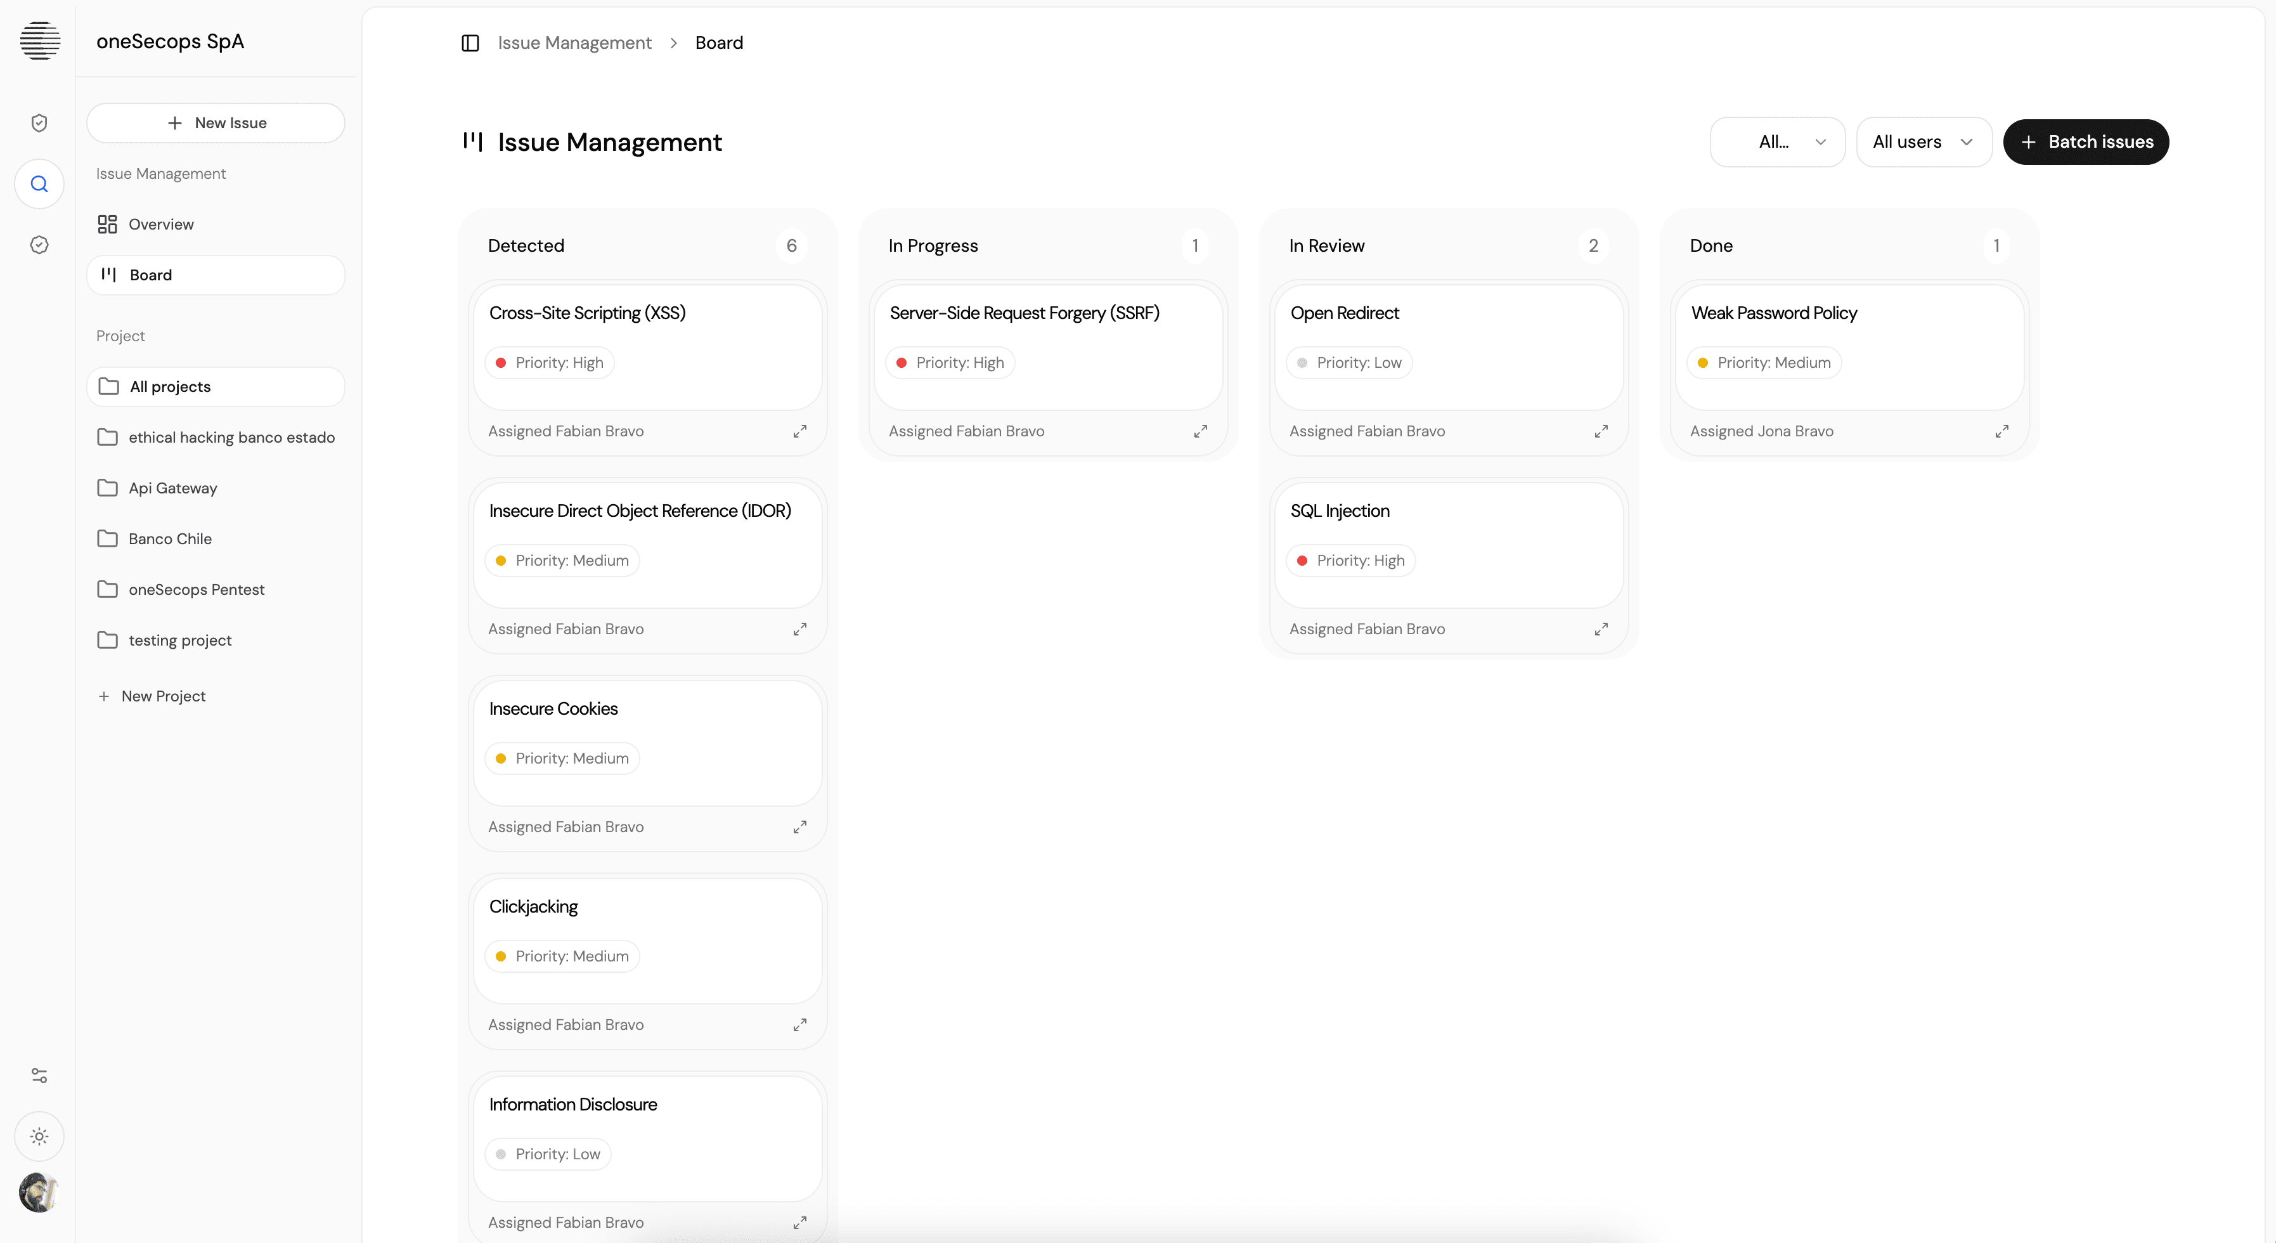Viewport: 2276px width, 1243px height.
Task: Click New Project link
Action: (x=162, y=696)
